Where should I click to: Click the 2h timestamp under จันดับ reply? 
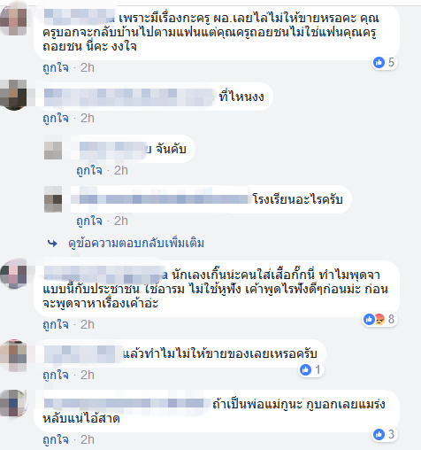pyautogui.click(x=121, y=171)
